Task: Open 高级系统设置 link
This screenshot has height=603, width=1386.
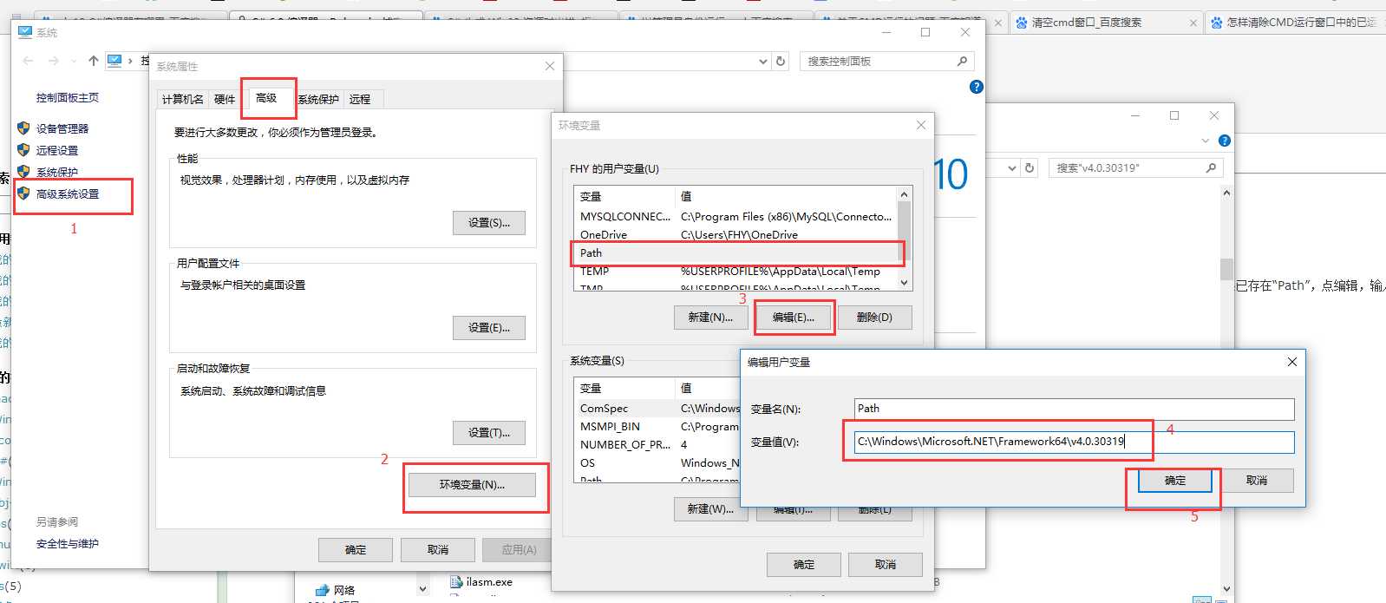Action: (68, 194)
